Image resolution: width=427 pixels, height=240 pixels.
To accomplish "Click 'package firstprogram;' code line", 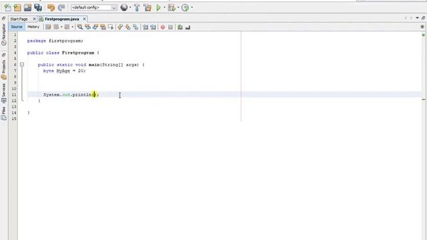I will pyautogui.click(x=55, y=41).
